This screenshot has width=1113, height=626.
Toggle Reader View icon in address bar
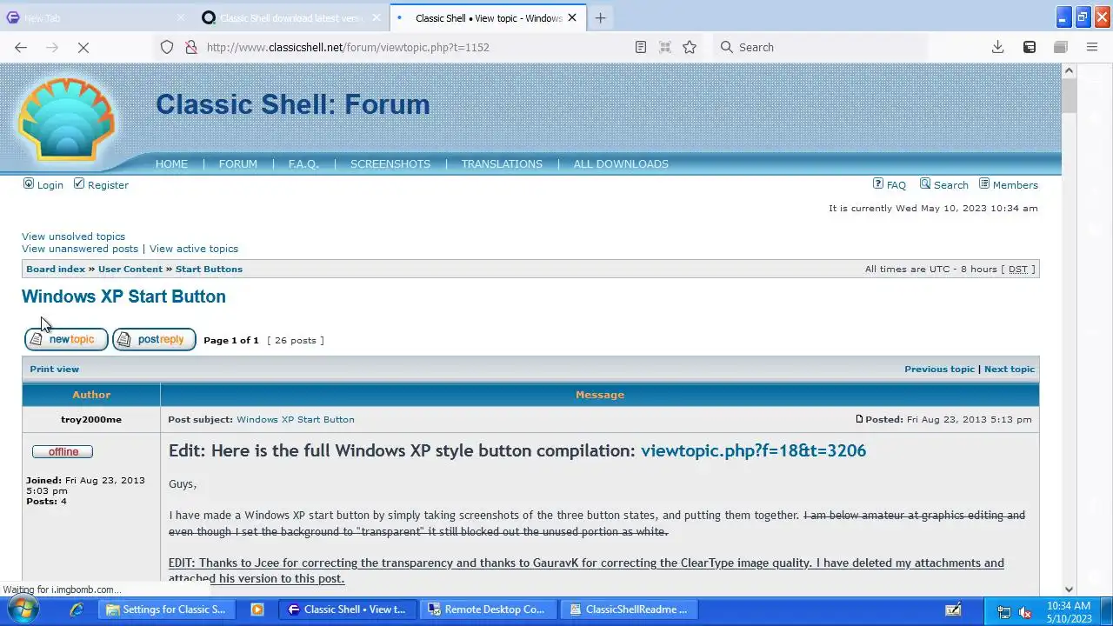pos(641,47)
